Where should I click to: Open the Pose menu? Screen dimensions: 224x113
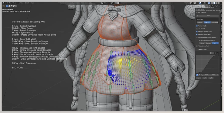coord(32,3)
